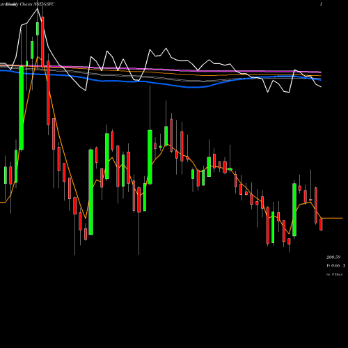Click the highest peak of the white line

click(37, 9)
